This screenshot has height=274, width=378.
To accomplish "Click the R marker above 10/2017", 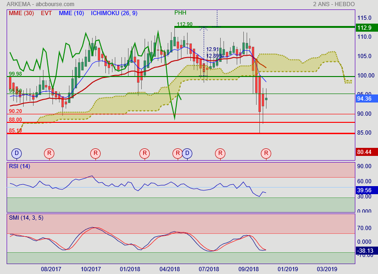I will (95, 153).
